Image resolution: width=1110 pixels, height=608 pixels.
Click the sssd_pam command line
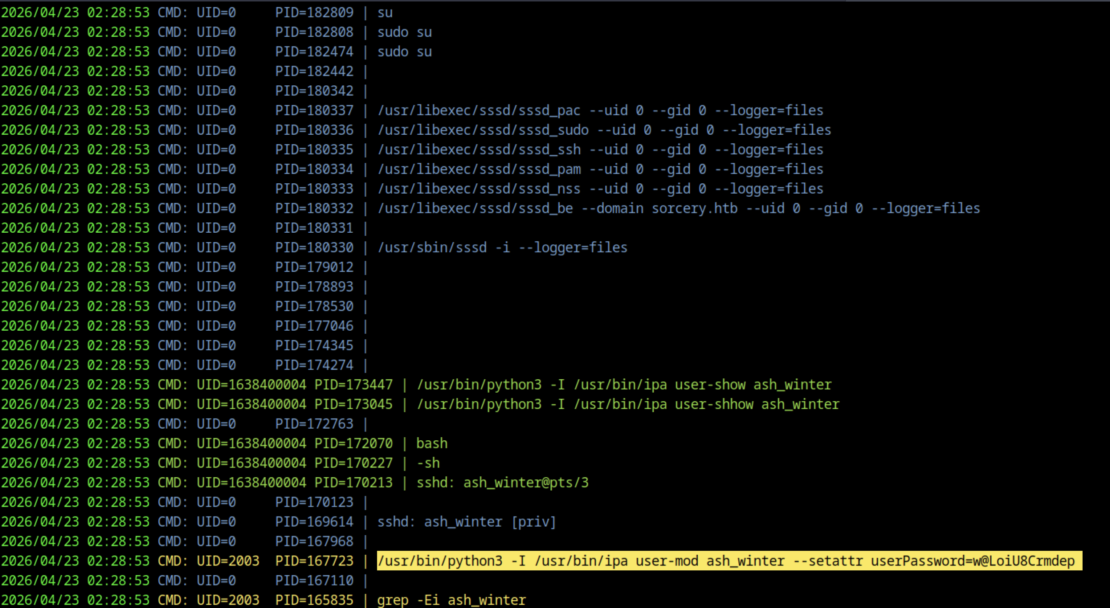point(600,169)
